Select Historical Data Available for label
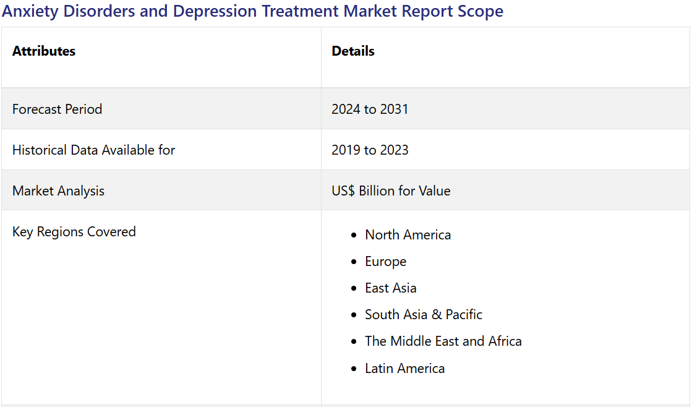Viewport: 692px width, 407px height. coord(93,150)
